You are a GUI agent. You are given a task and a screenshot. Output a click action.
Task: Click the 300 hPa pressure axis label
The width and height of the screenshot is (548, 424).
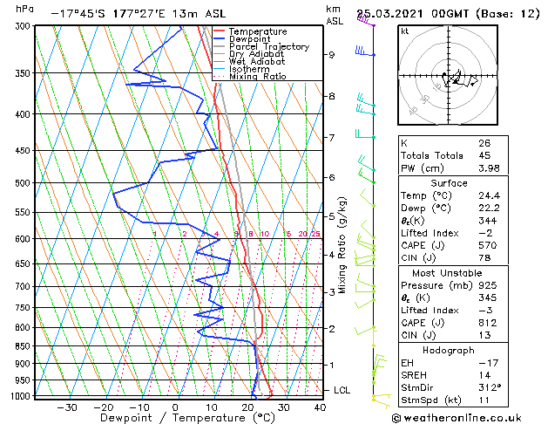pyautogui.click(x=23, y=26)
